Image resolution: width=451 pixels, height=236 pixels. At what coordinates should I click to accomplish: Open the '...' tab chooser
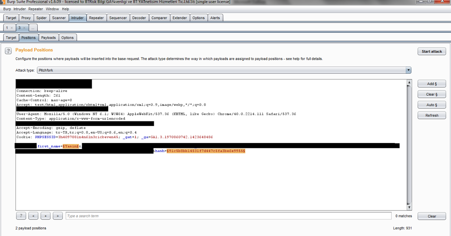pos(33,27)
